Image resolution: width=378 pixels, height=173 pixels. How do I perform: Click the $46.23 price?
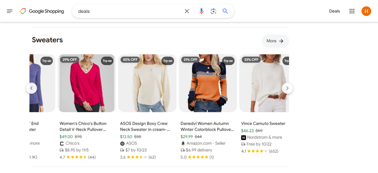(247, 131)
